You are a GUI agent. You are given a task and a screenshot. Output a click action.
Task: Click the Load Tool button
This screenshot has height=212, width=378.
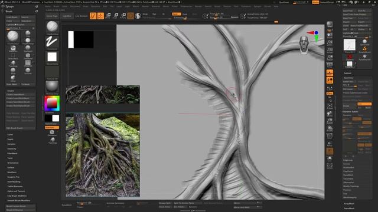click(x=349, y=11)
